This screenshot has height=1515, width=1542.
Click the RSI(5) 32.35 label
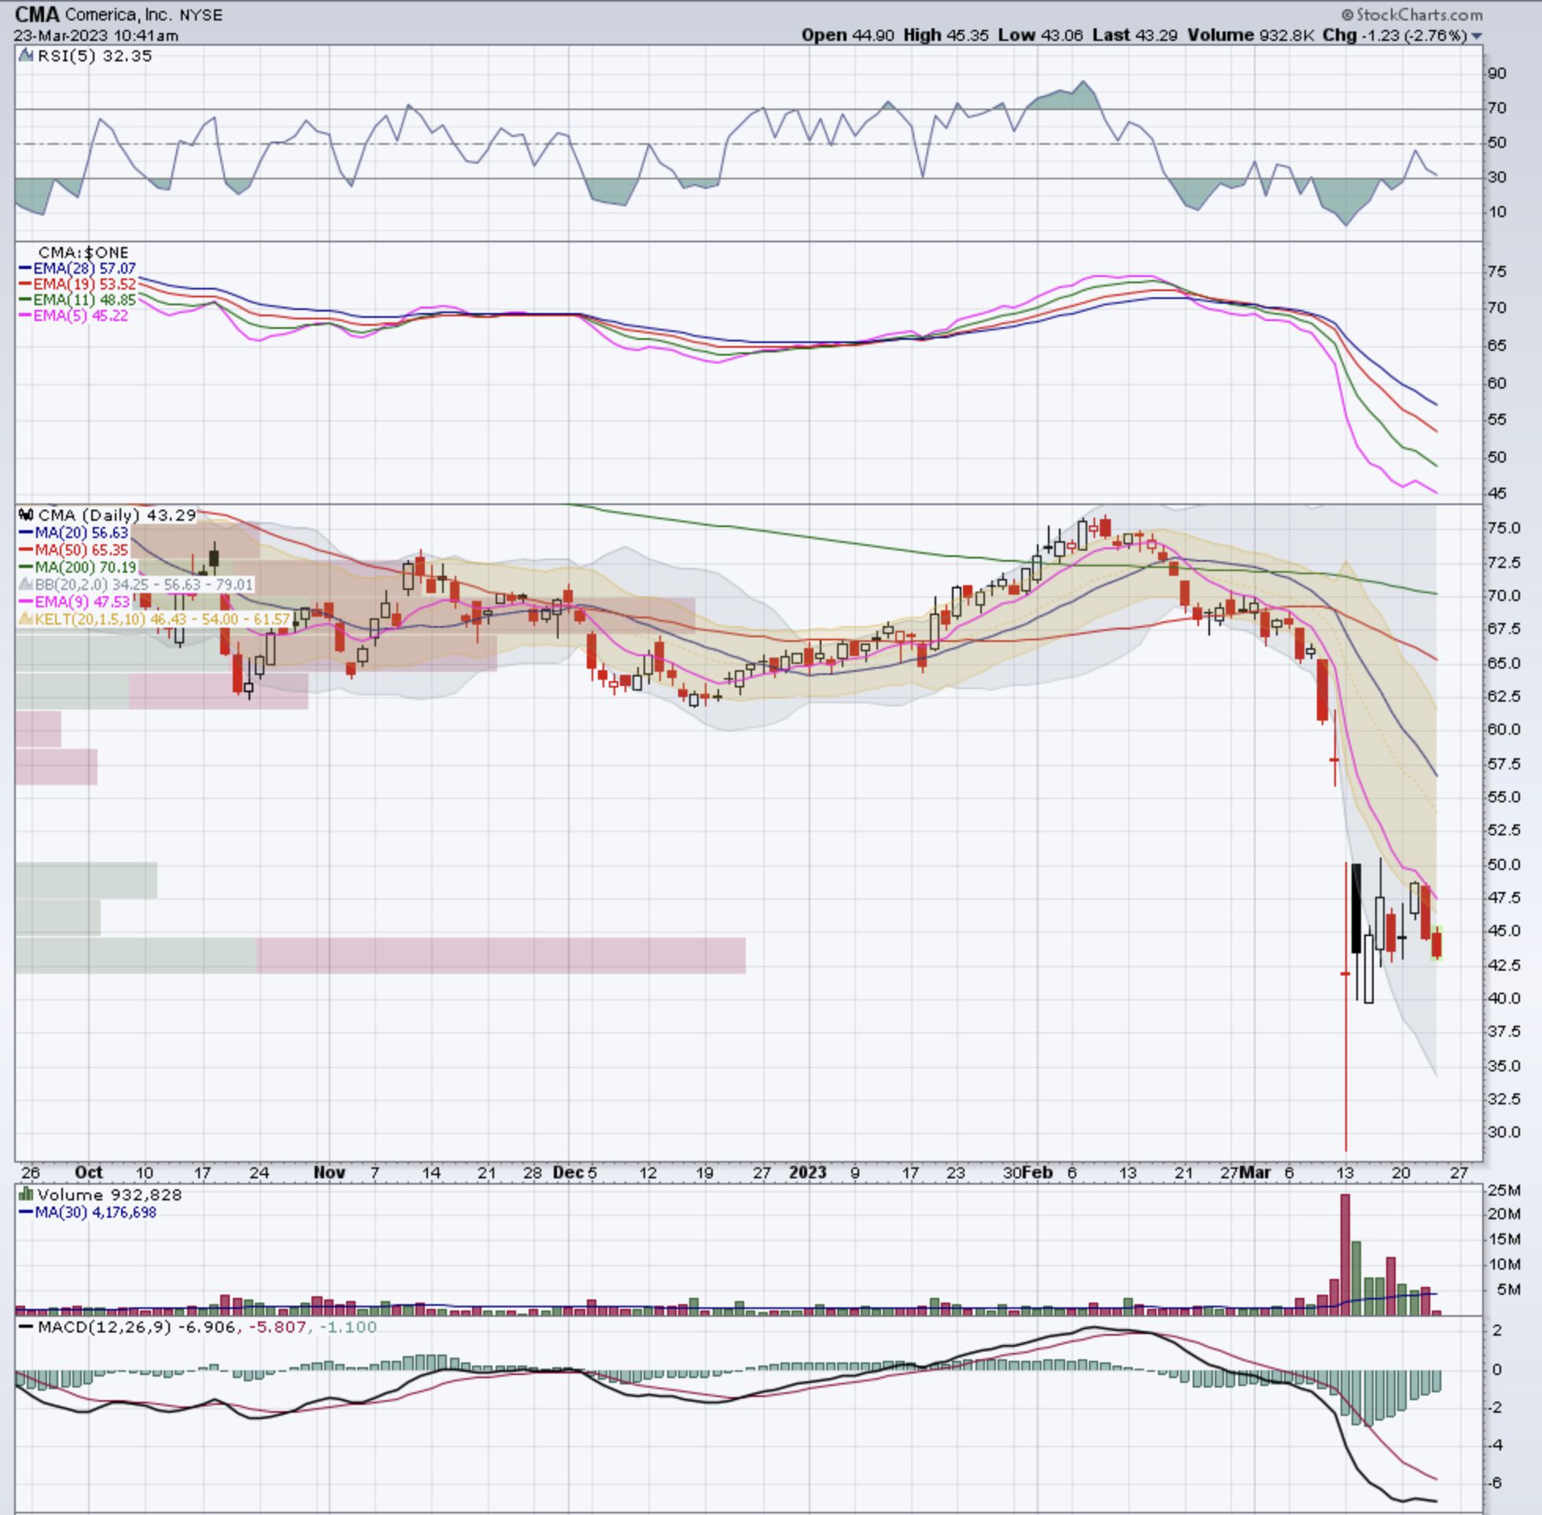pos(94,56)
